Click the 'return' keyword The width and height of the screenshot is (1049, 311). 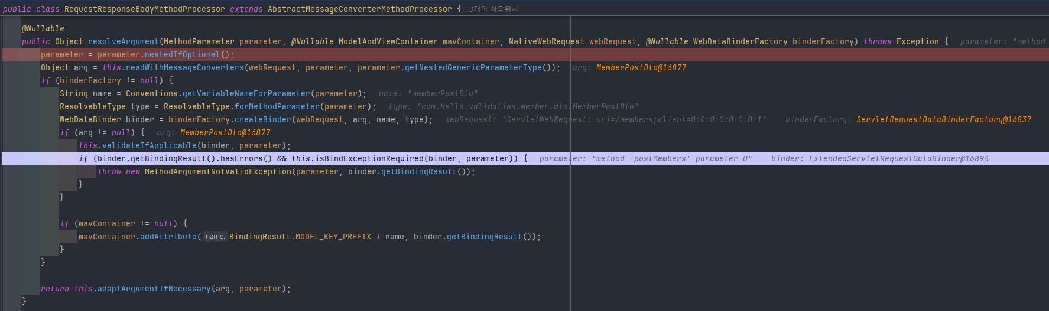[55, 289]
